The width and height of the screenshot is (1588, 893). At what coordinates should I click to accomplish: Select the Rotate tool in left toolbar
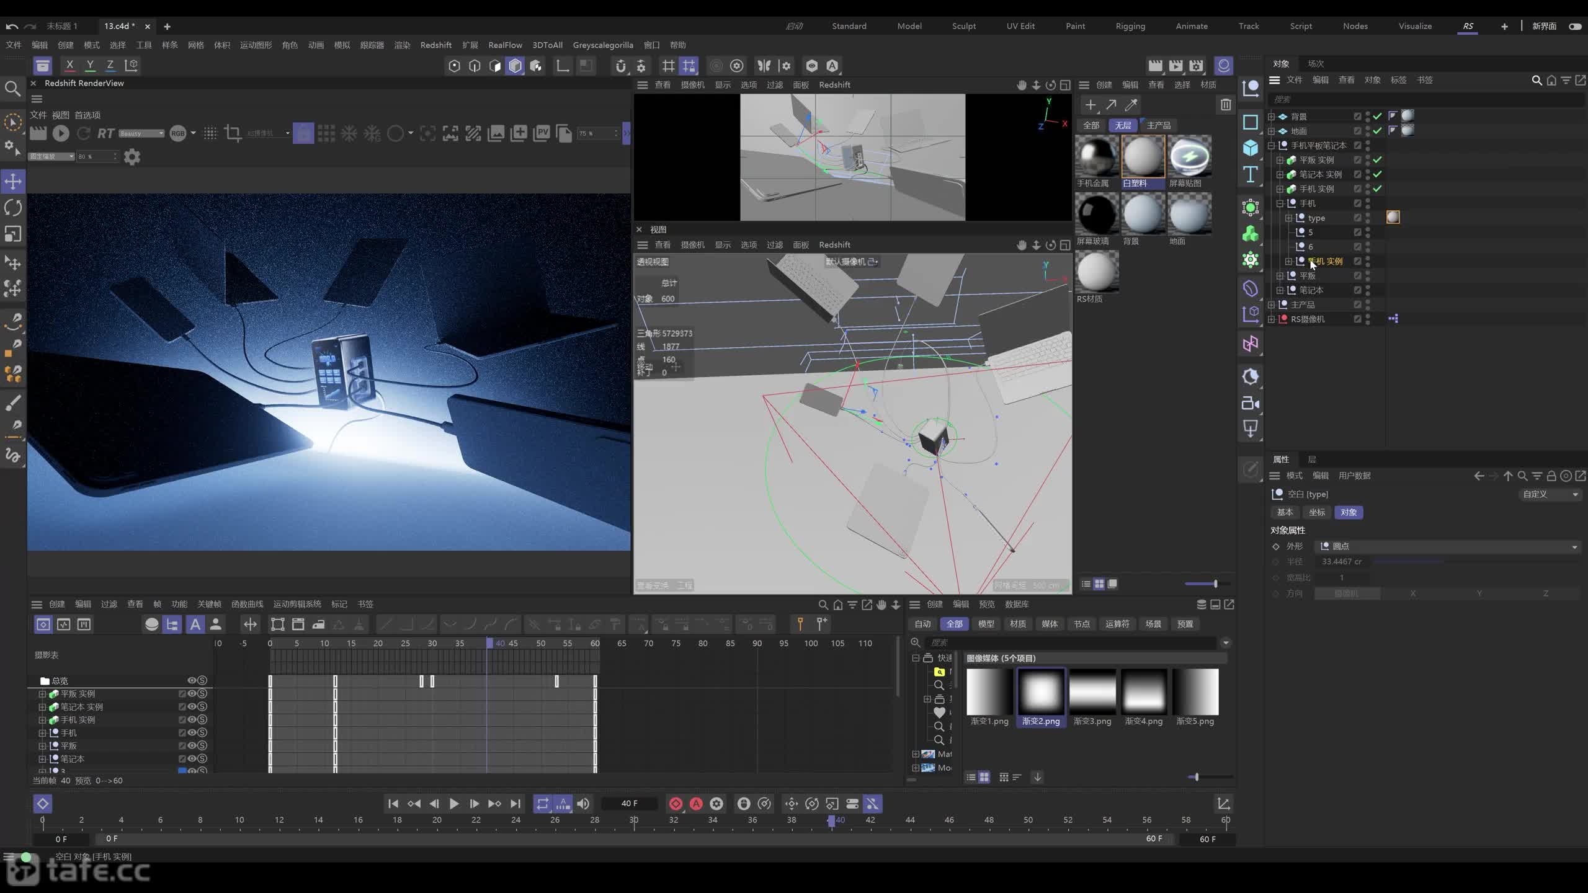coord(13,208)
